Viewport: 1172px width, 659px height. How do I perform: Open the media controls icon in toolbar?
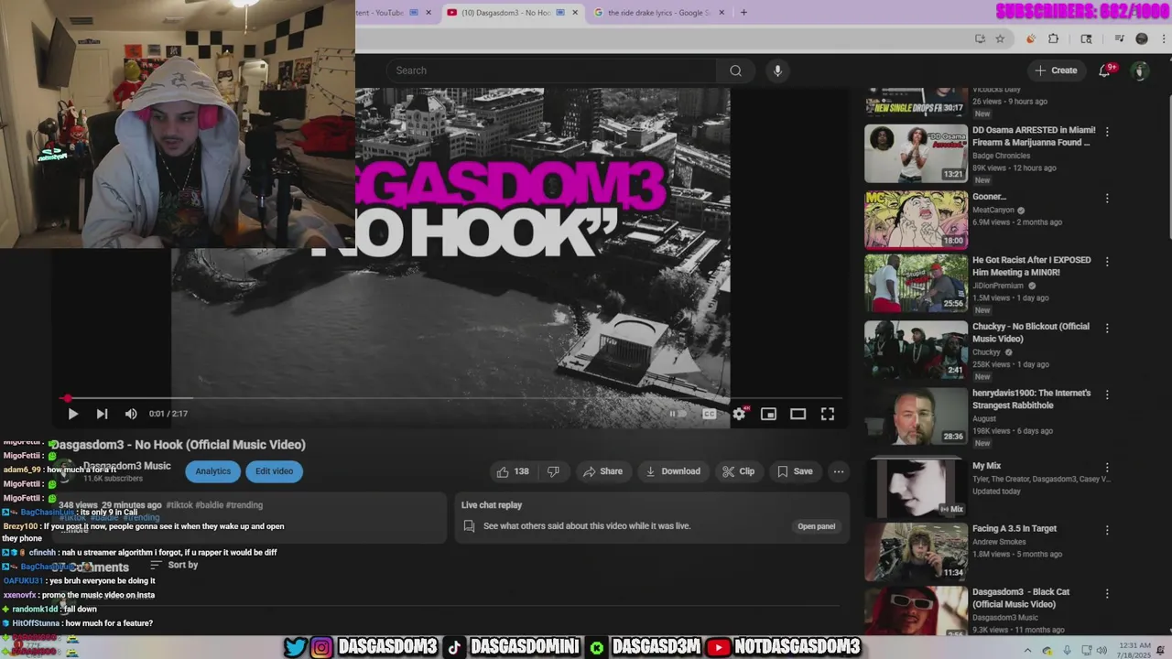1119,38
